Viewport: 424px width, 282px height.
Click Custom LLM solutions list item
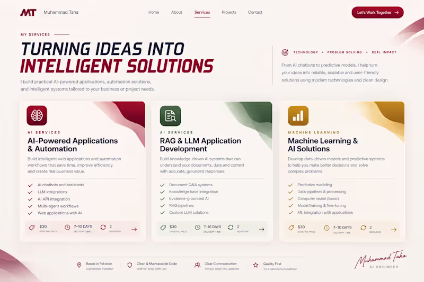point(189,213)
